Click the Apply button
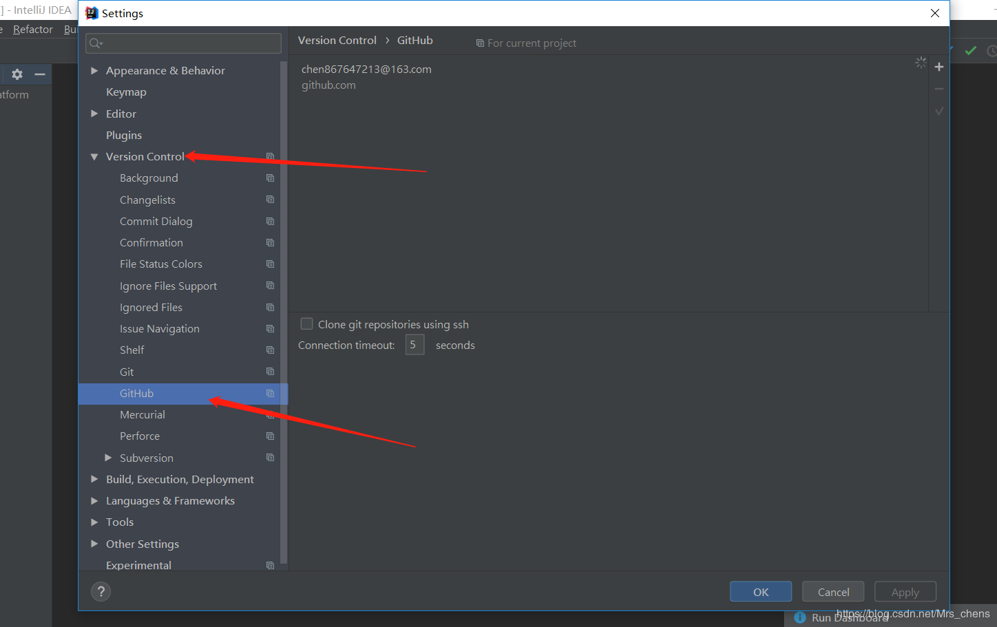Image resolution: width=997 pixels, height=627 pixels. coord(905,592)
